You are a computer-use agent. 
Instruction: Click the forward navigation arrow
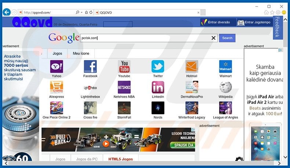tap(14, 12)
